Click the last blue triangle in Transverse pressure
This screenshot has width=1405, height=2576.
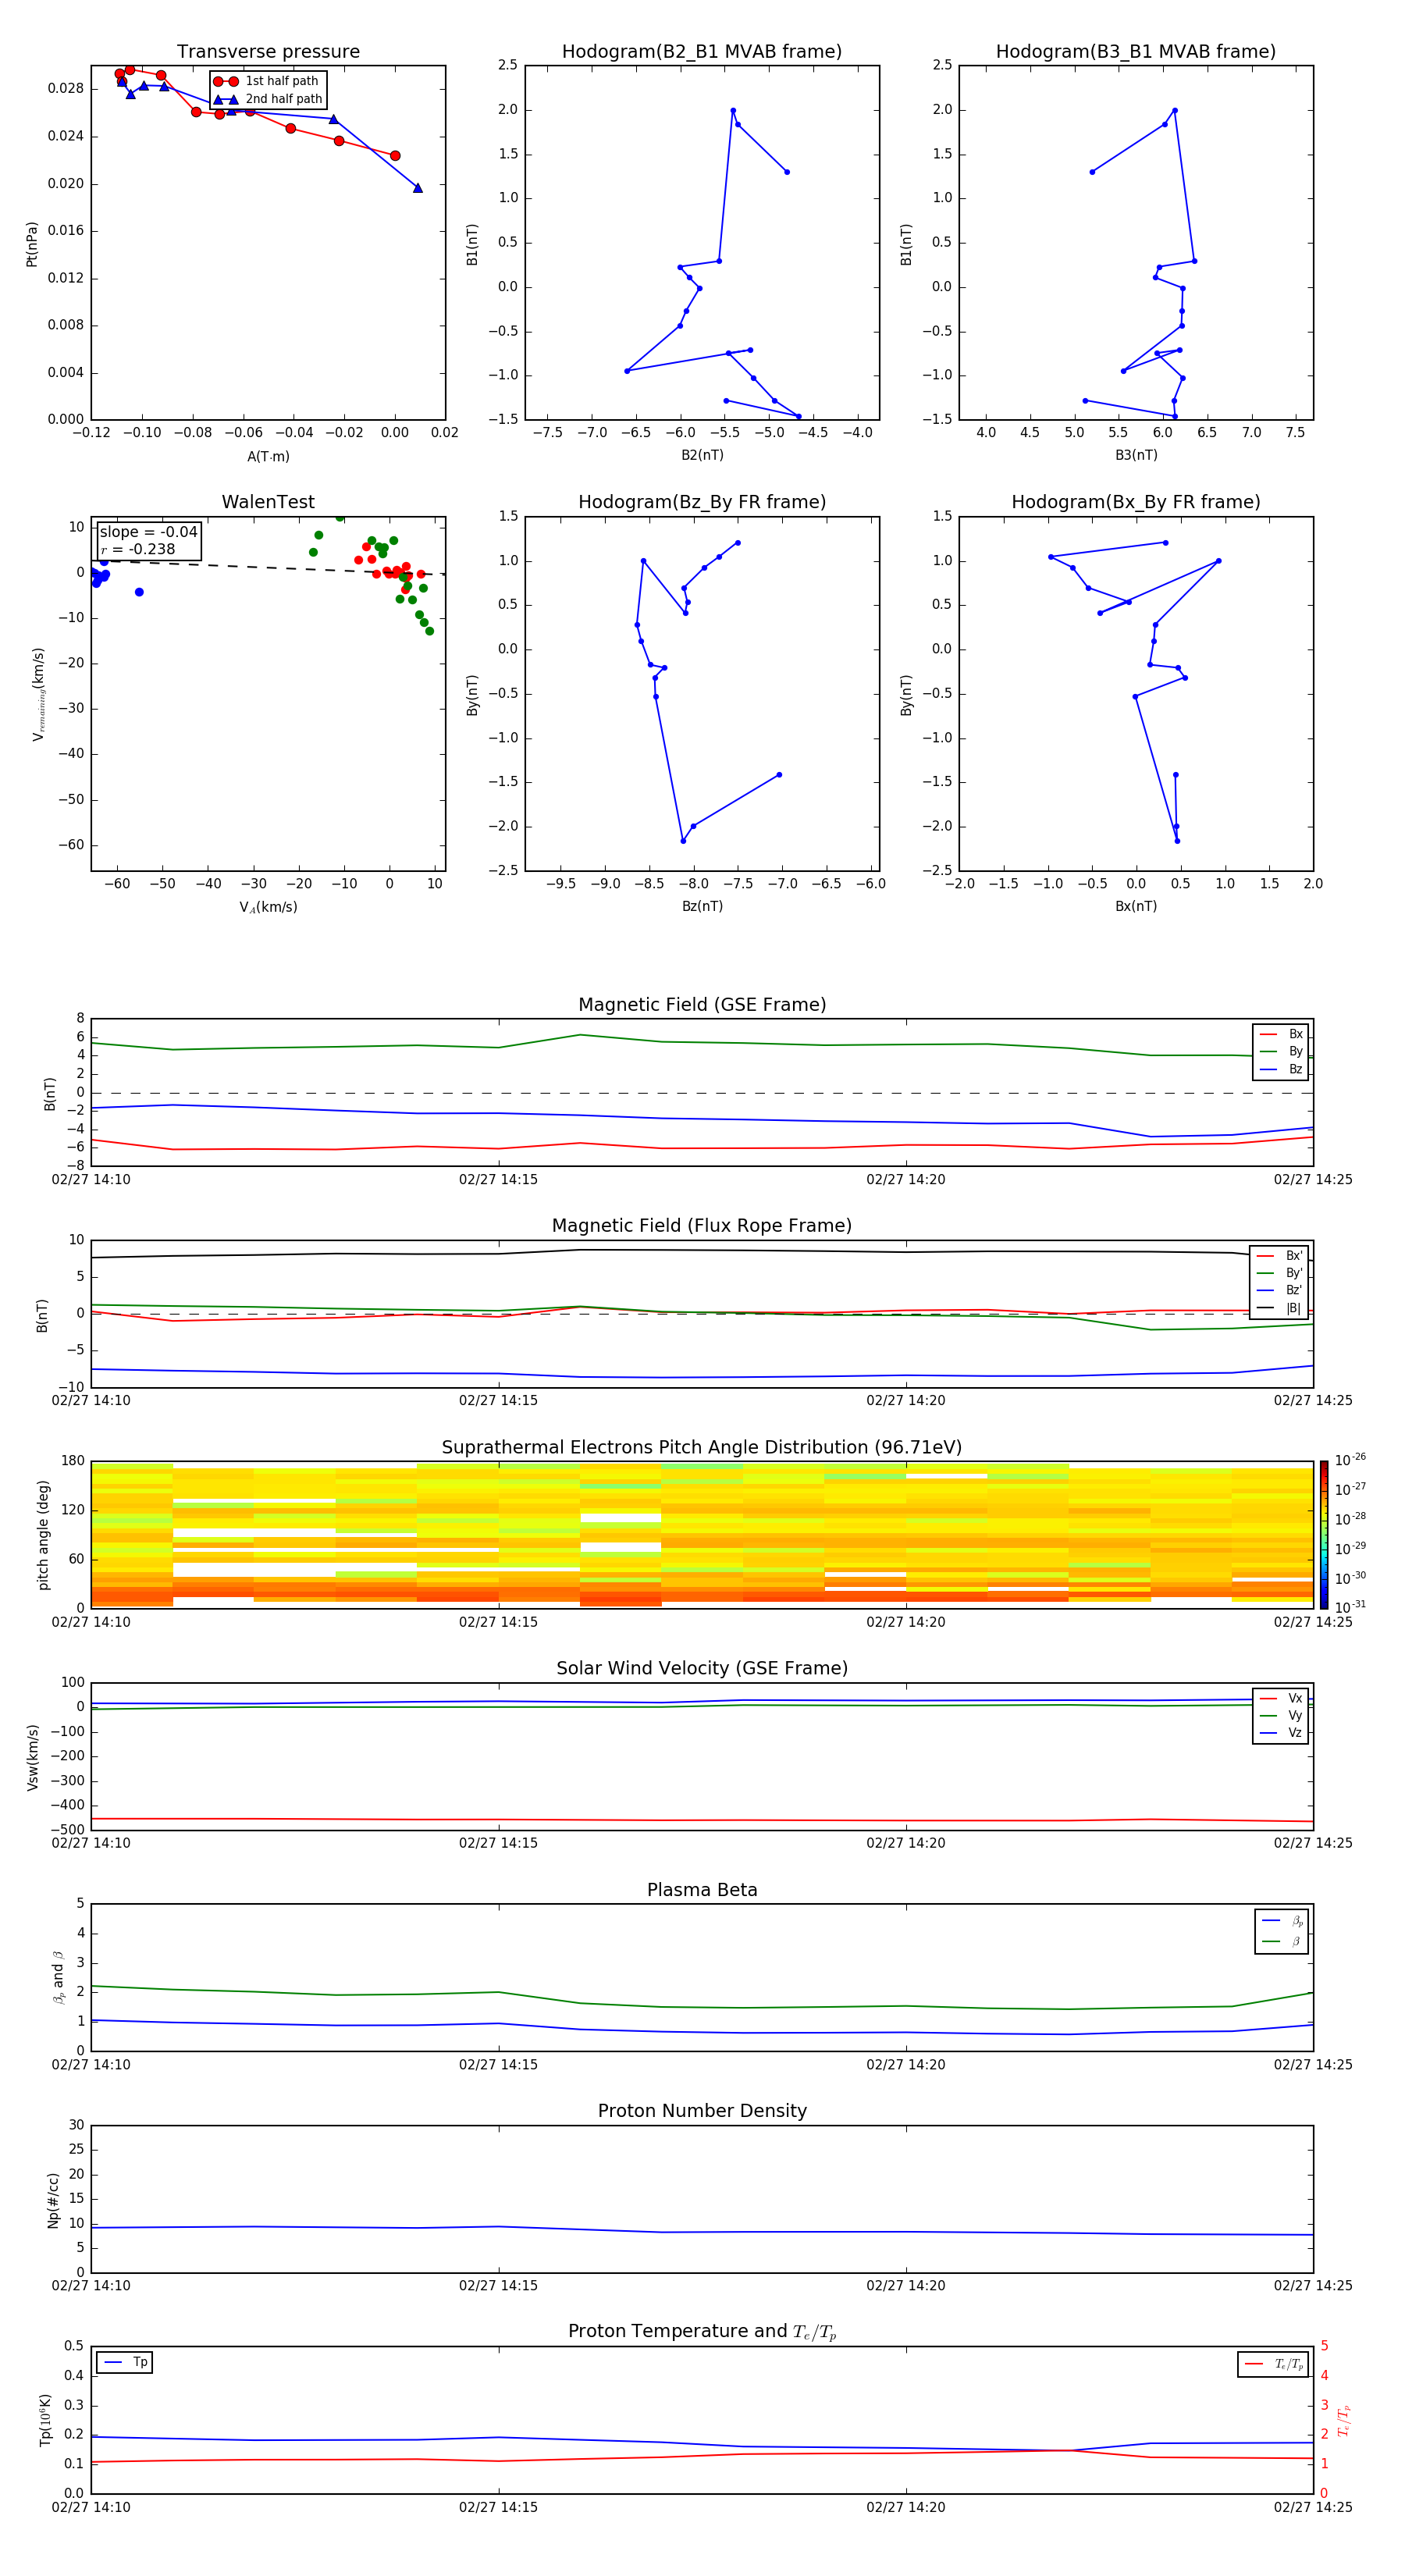(418, 188)
